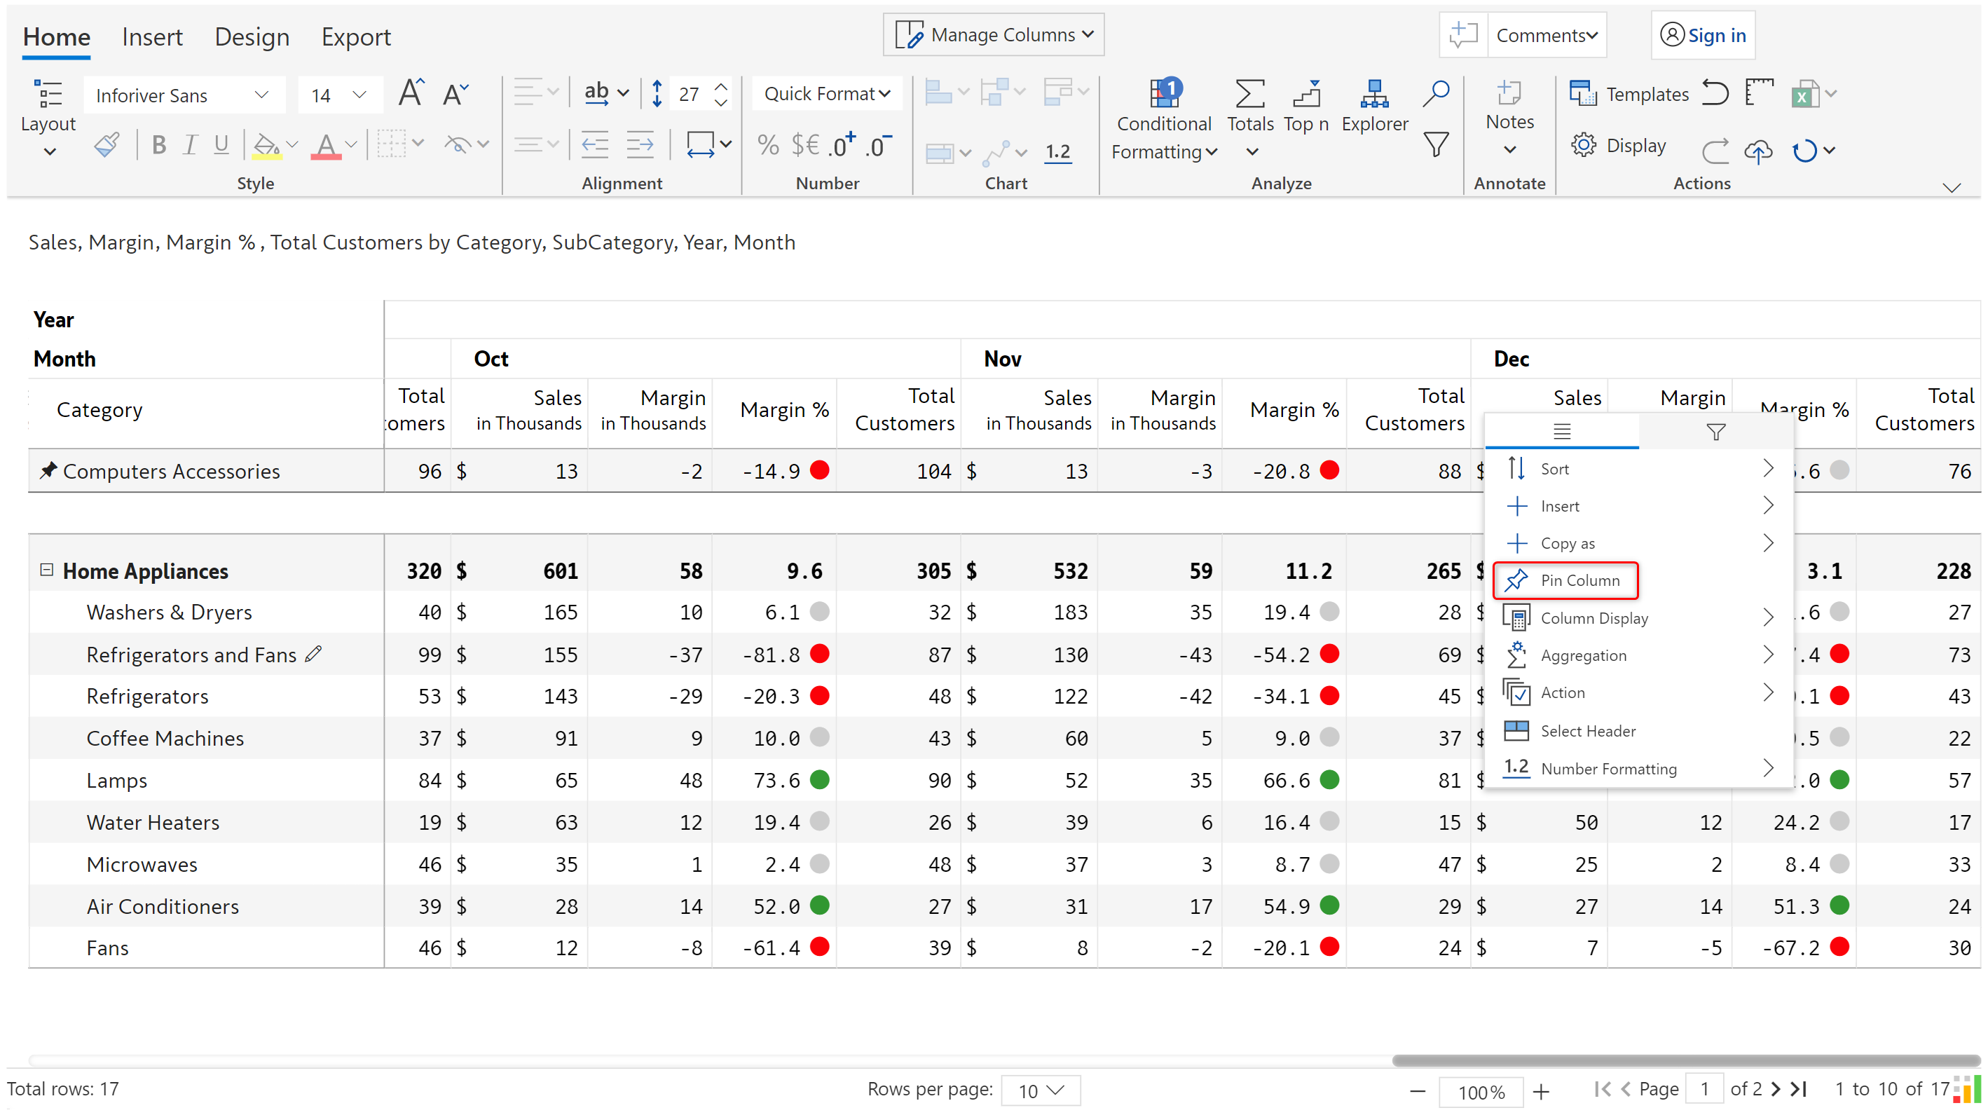
Task: Click the page number input field
Action: click(1703, 1089)
